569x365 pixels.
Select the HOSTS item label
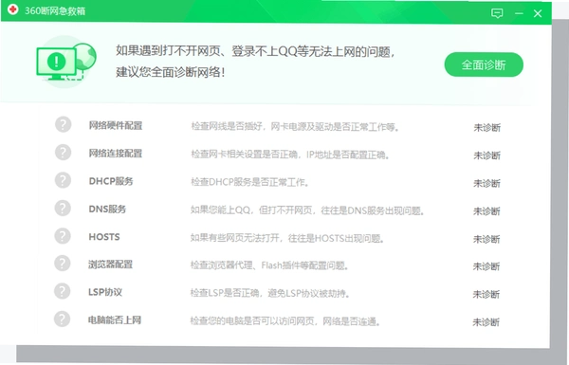point(104,237)
